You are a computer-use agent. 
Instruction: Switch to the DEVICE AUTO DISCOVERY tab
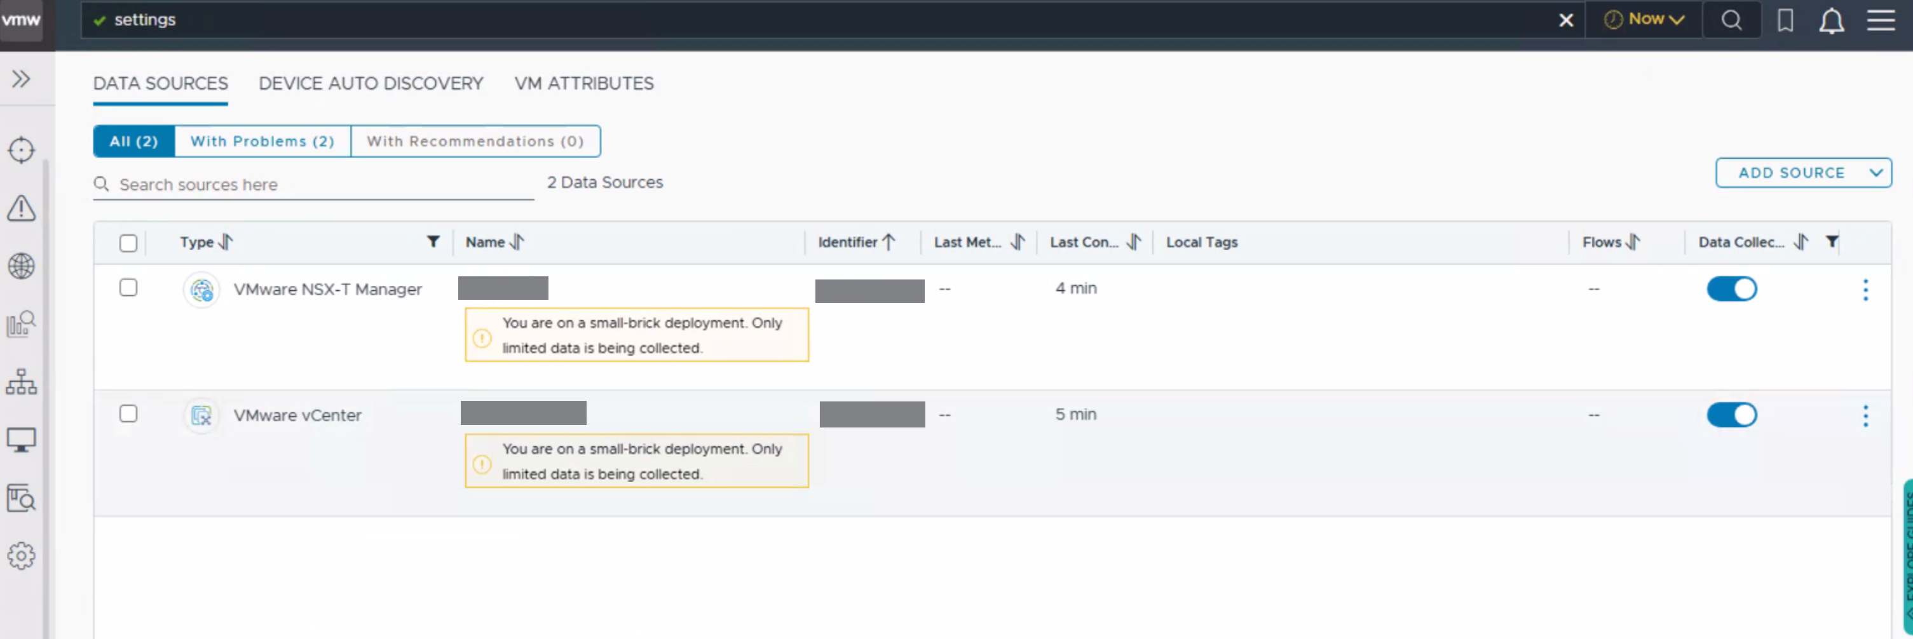[x=371, y=83]
